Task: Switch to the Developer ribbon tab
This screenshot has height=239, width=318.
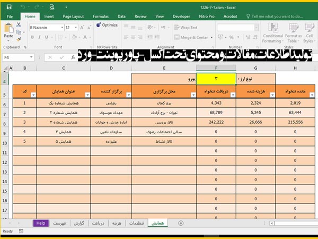Action: tap(181, 16)
